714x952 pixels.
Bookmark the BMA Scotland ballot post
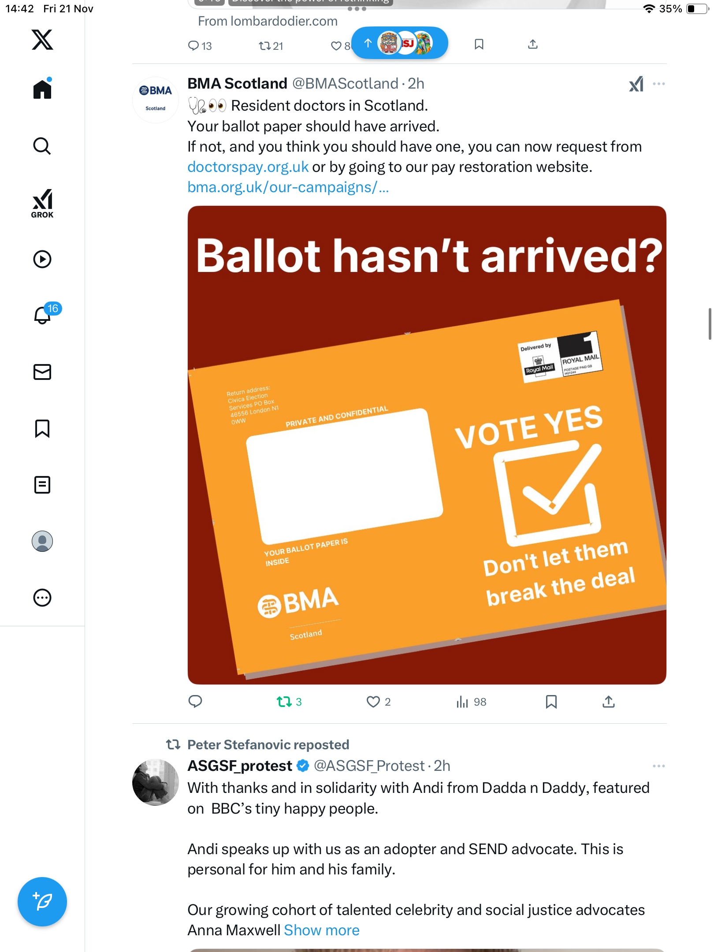tap(551, 702)
